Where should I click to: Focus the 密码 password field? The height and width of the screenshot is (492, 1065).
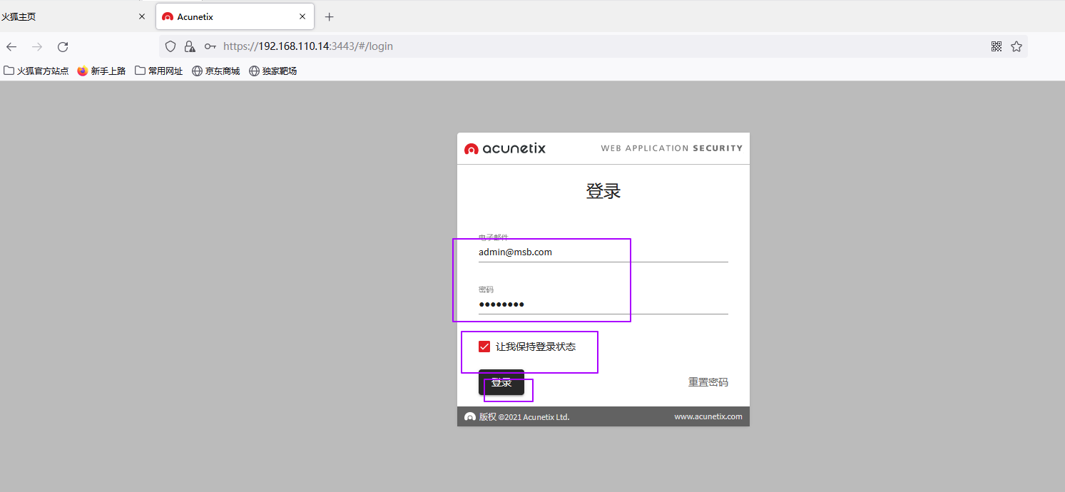click(x=603, y=304)
